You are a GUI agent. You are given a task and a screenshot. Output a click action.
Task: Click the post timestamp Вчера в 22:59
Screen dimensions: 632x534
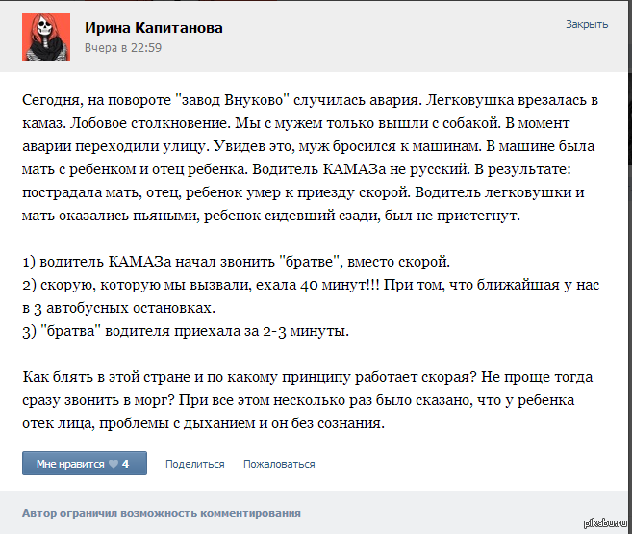tap(123, 46)
